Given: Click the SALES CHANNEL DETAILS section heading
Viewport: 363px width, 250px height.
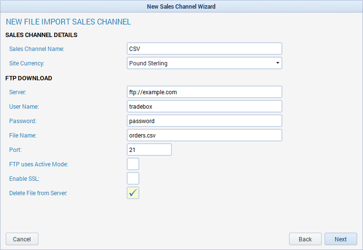Looking at the screenshot, I should coord(41,35).
